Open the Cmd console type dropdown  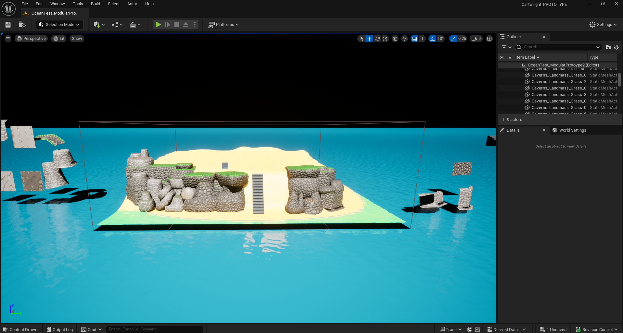pyautogui.click(x=91, y=329)
